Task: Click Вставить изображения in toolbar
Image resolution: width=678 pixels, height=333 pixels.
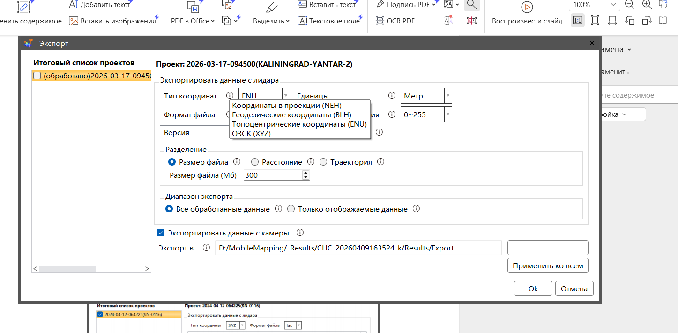Action: (112, 21)
